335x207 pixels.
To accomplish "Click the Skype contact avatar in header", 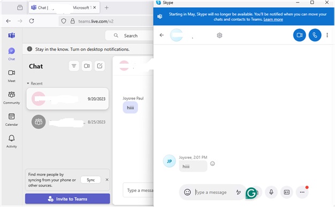I will (x=176, y=35).
